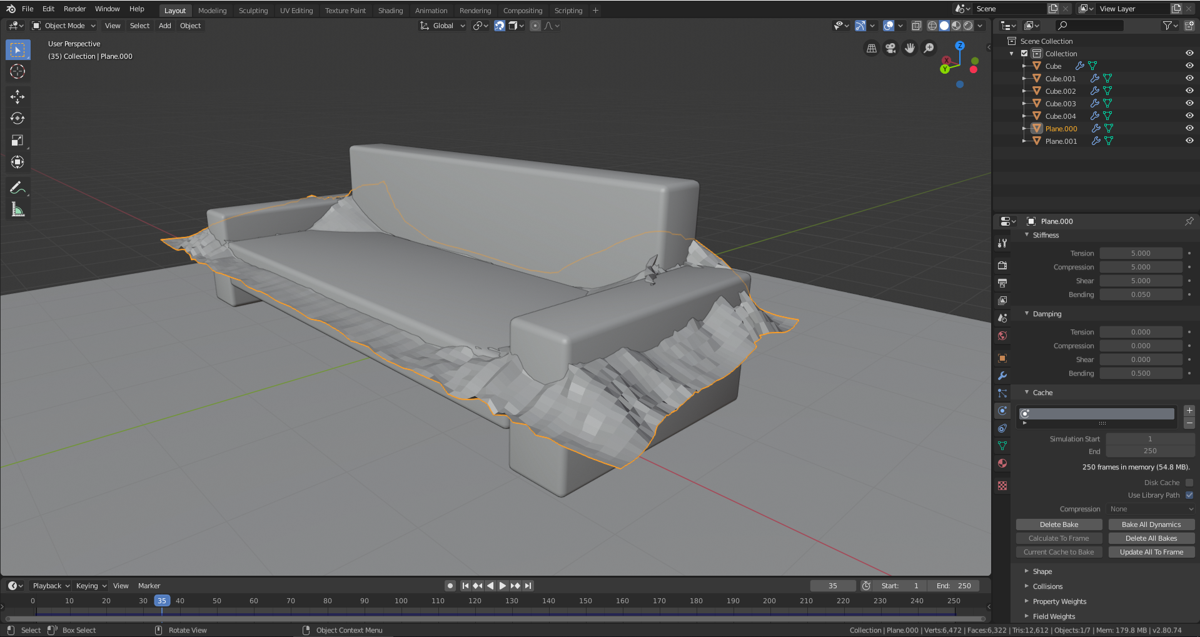Image resolution: width=1200 pixels, height=637 pixels.
Task: Open the Render properties tab
Action: (1002, 266)
